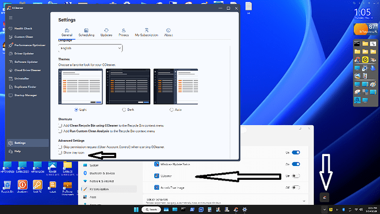Image resolution: width=380 pixels, height=214 pixels.
Task: Click the CCleaner icon in Windows Settings list
Action: 156,176
